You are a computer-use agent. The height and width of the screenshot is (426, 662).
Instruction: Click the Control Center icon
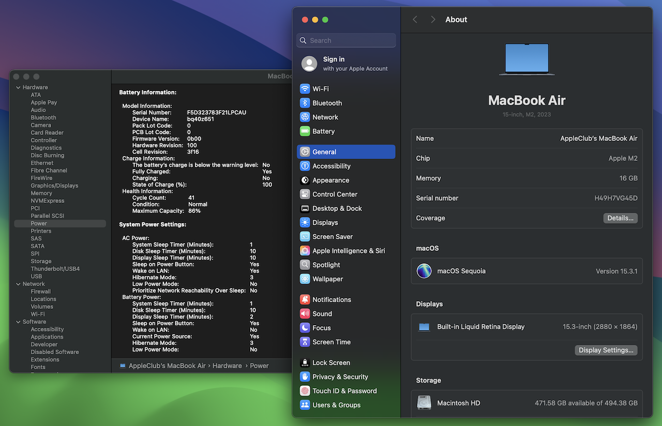[305, 194]
